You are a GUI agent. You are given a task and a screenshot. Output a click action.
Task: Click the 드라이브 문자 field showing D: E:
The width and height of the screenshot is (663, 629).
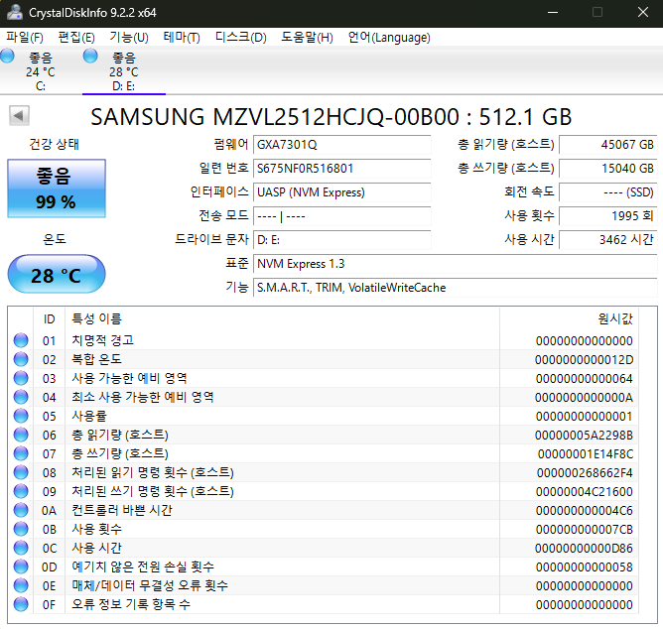pos(342,240)
